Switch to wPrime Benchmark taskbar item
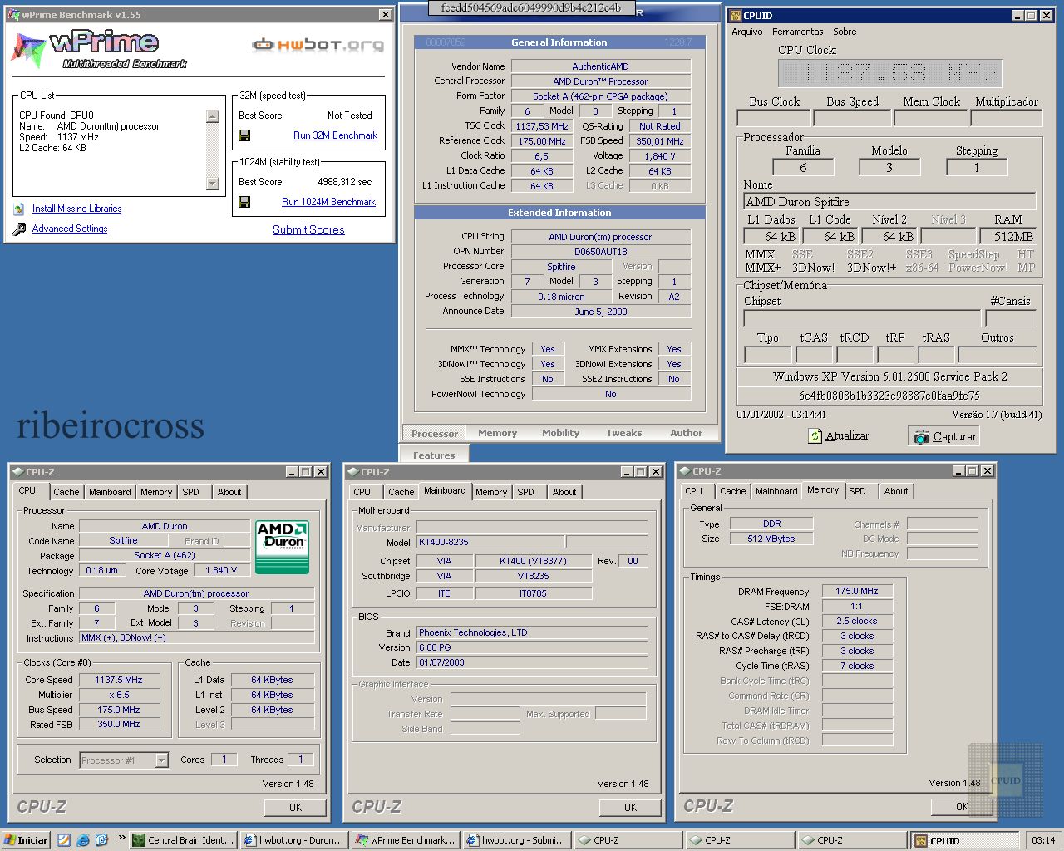Image resolution: width=1064 pixels, height=851 pixels. coord(405,840)
